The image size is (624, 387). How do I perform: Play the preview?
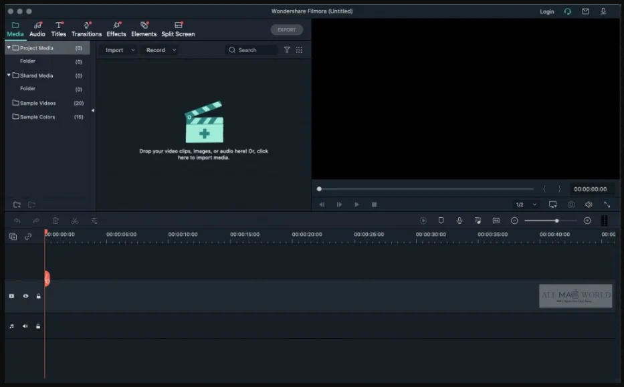(x=356, y=205)
